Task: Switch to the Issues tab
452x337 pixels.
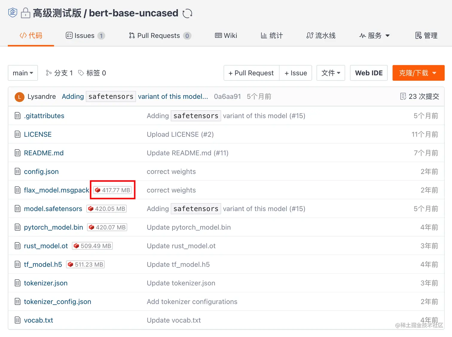Action: 85,36
